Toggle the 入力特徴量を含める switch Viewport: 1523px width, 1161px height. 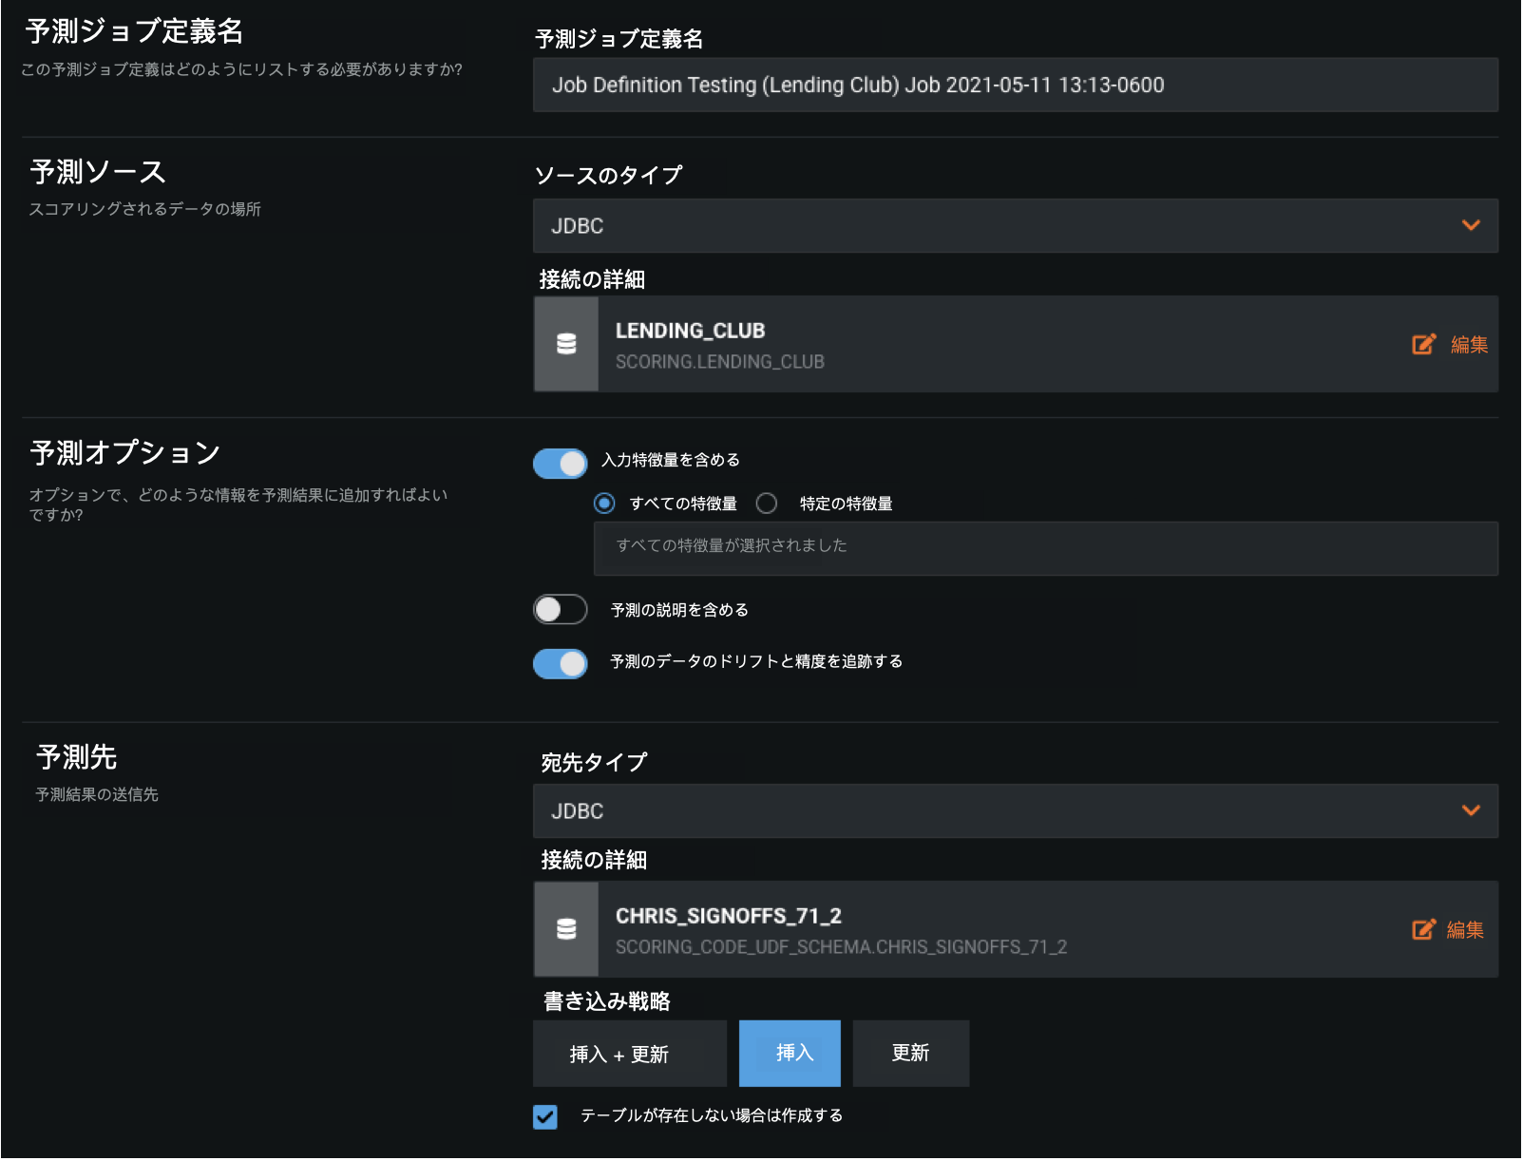click(x=561, y=464)
